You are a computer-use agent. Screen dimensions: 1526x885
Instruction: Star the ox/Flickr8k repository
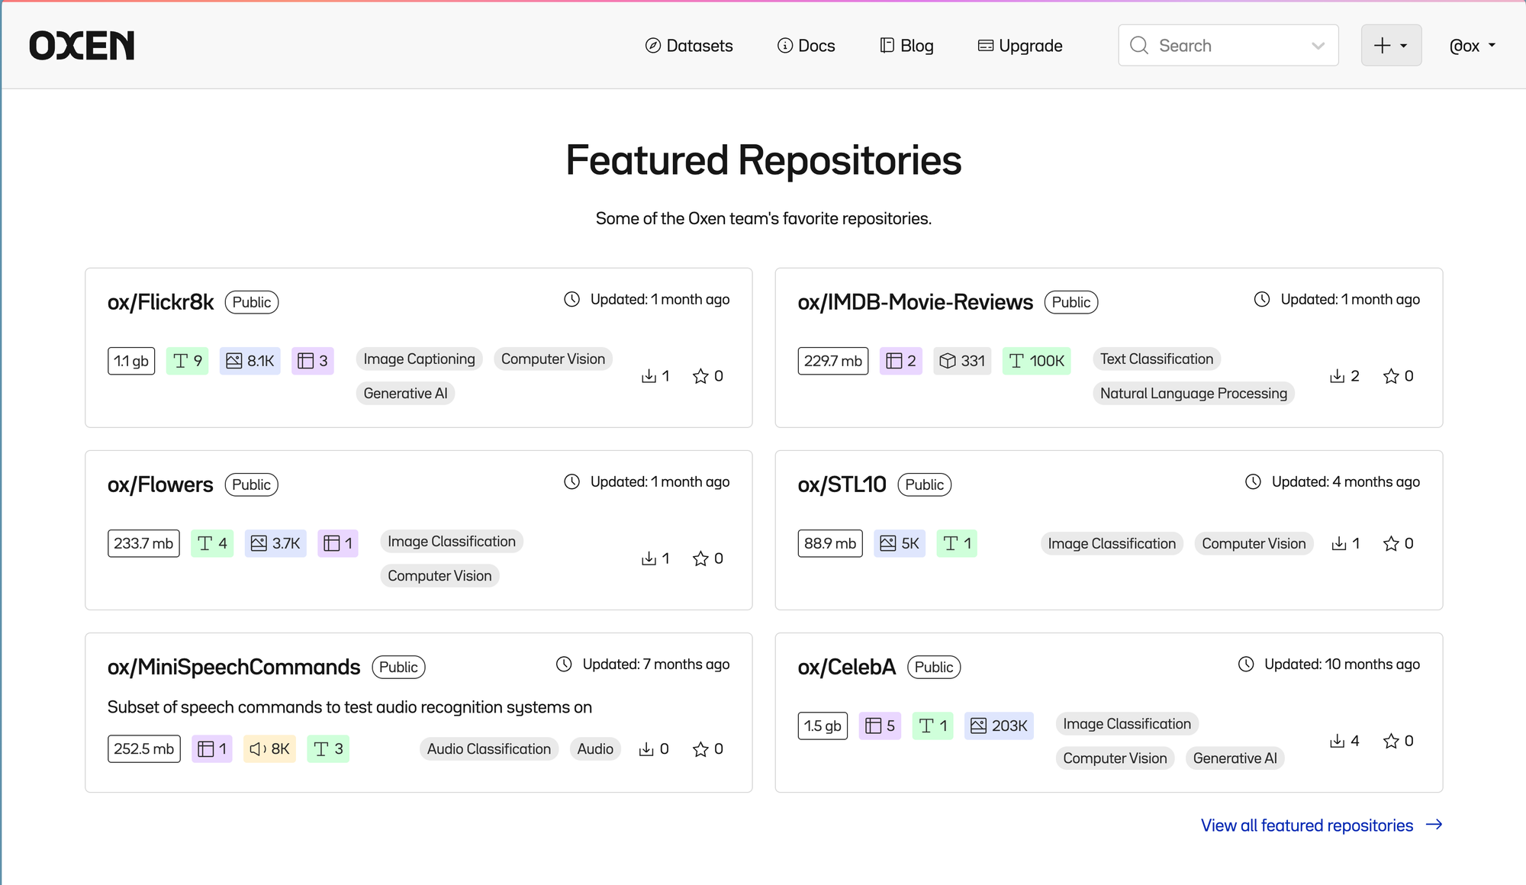tap(700, 376)
